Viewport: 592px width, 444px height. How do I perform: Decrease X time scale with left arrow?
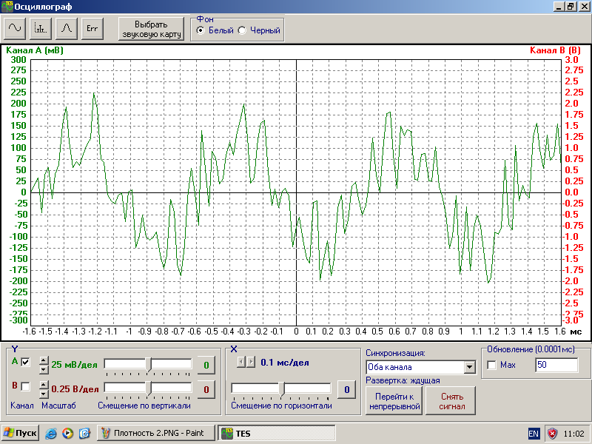point(241,362)
